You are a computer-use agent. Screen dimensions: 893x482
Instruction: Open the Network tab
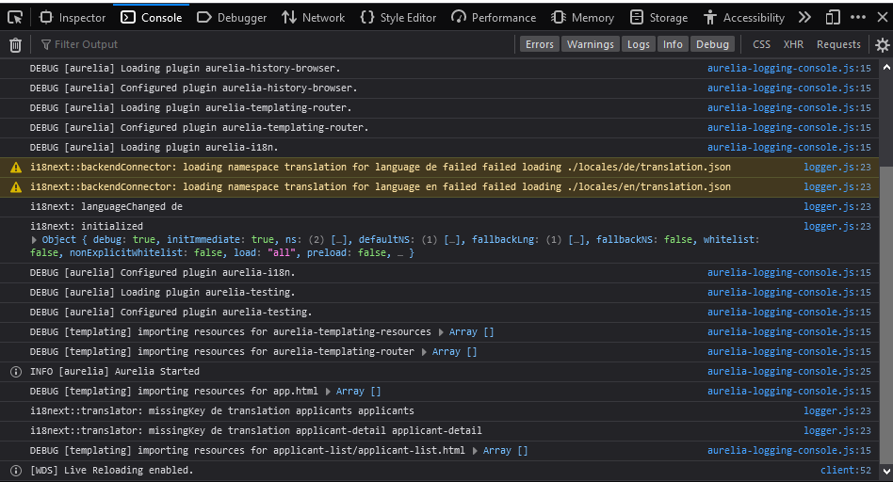314,18
